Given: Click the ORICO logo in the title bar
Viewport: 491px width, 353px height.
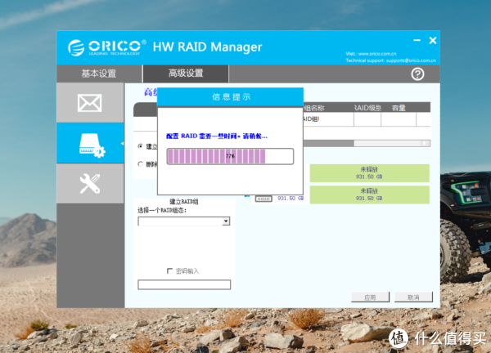Looking at the screenshot, I should click(107, 47).
